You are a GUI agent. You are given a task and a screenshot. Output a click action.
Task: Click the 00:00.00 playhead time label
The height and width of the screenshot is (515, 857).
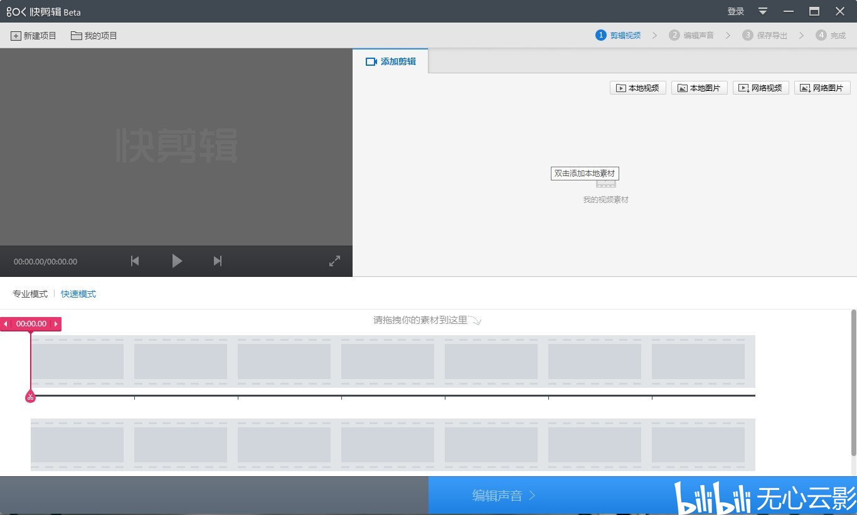pyautogui.click(x=31, y=324)
